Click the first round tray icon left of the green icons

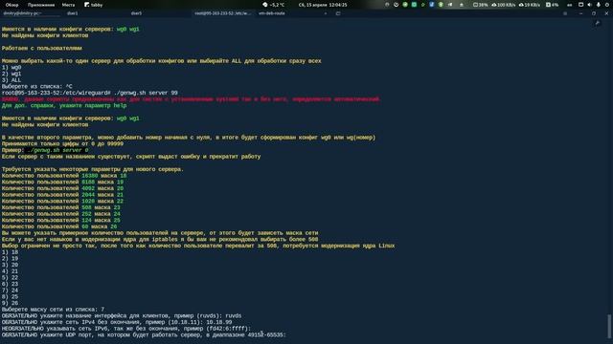(387, 5)
